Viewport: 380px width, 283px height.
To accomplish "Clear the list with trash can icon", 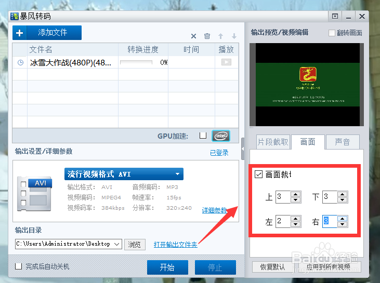I will (x=207, y=36).
